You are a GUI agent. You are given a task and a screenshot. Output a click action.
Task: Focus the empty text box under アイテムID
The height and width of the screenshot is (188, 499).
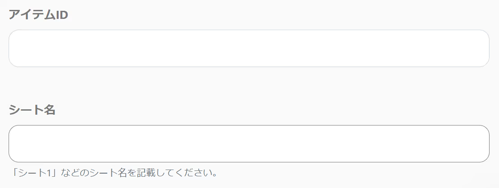(x=249, y=48)
